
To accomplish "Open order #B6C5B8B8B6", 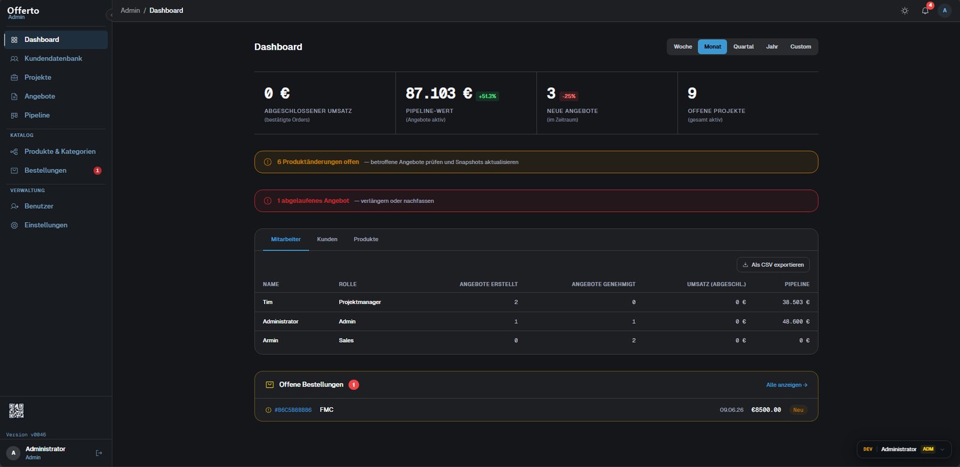I will (x=293, y=410).
